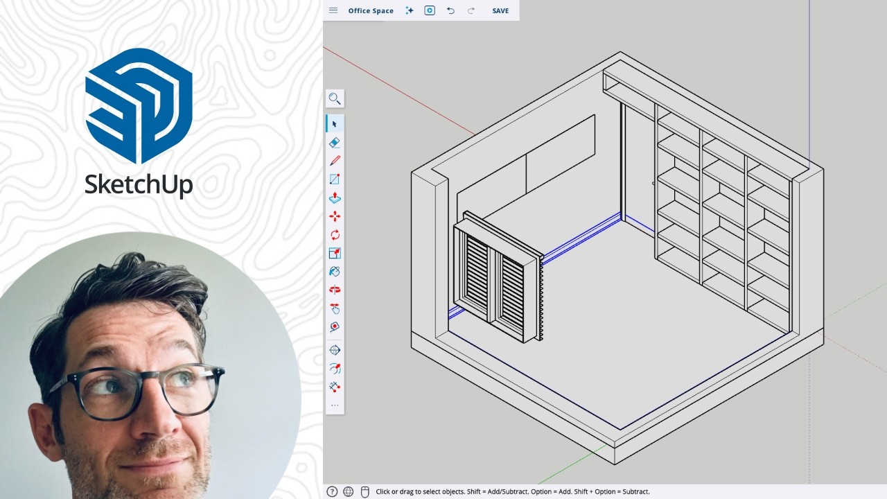Open the hamburger main menu
The height and width of the screenshot is (499, 887).
[x=333, y=10]
